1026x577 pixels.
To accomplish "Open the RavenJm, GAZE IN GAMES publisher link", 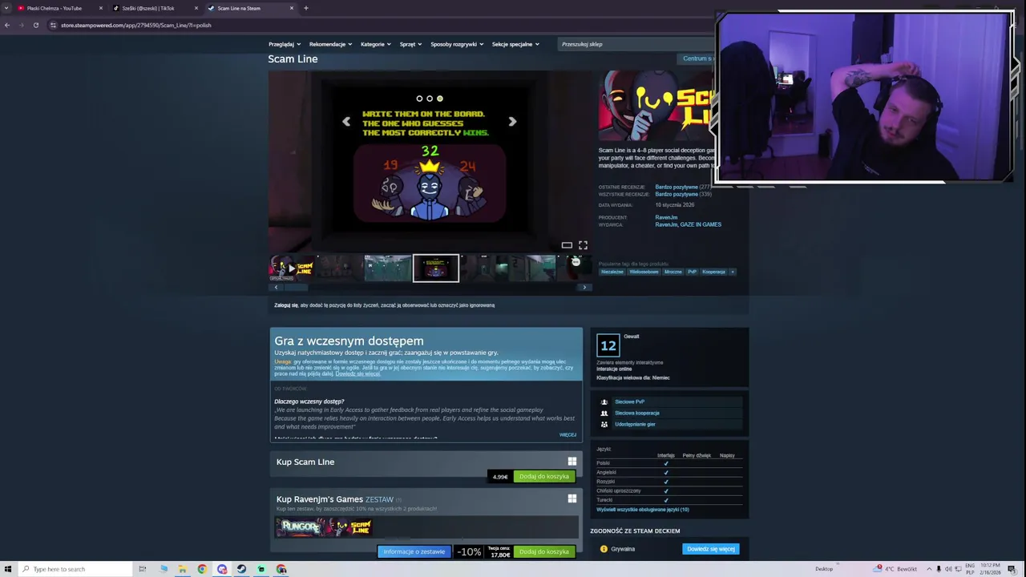I will point(688,224).
